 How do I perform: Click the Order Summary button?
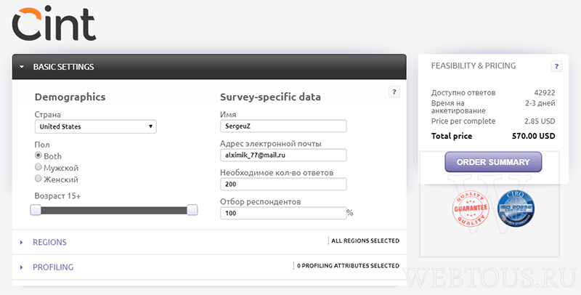click(493, 162)
